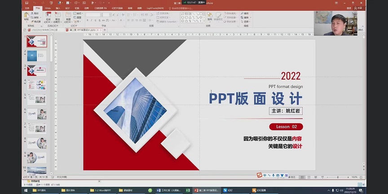Image resolution: width=388 pixels, height=194 pixels.
Task: Open a new document tab with plus button
Action: (x=105, y=30)
